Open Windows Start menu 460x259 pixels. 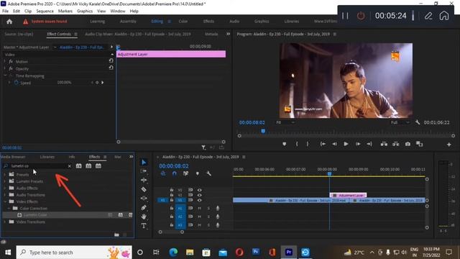[8, 253]
